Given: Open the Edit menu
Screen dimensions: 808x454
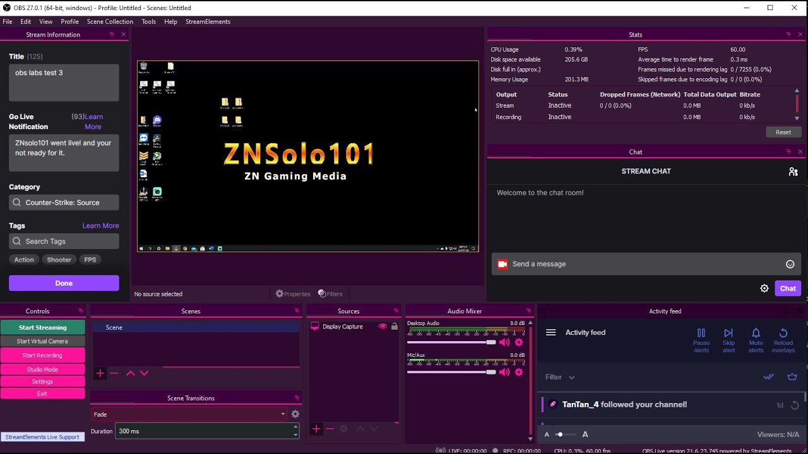Looking at the screenshot, I should pos(26,21).
